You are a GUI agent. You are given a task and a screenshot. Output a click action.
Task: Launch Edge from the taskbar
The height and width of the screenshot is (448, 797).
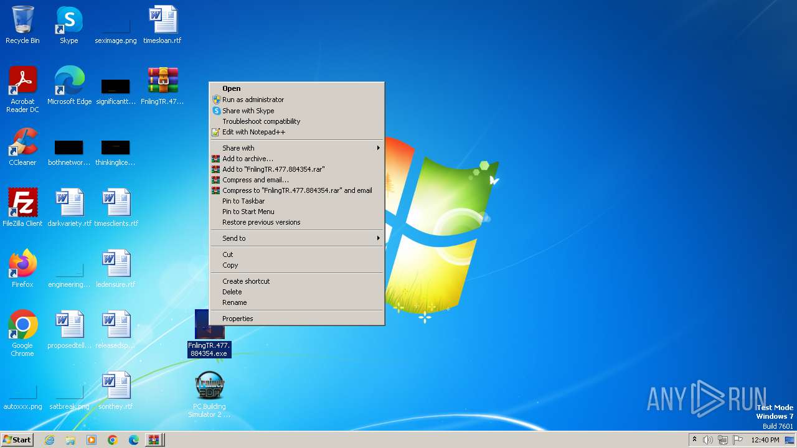click(134, 440)
